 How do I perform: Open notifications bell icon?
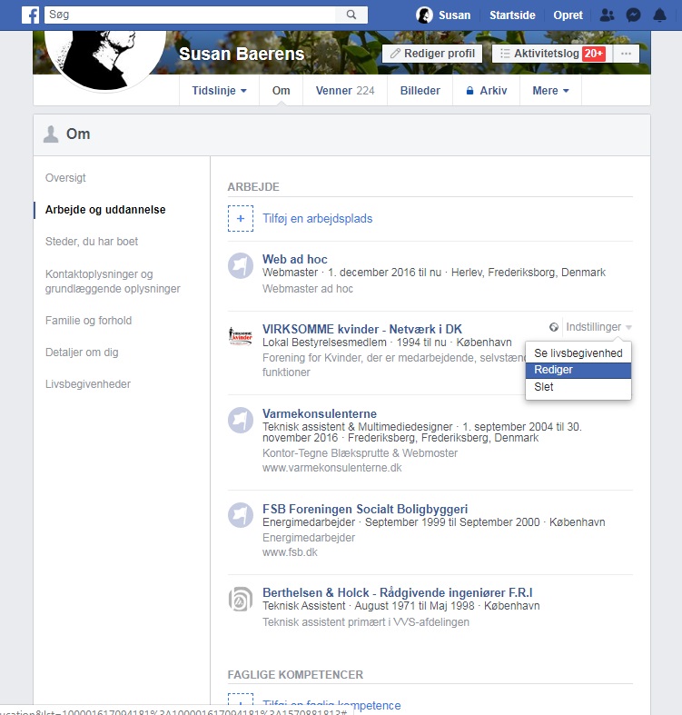coord(659,15)
